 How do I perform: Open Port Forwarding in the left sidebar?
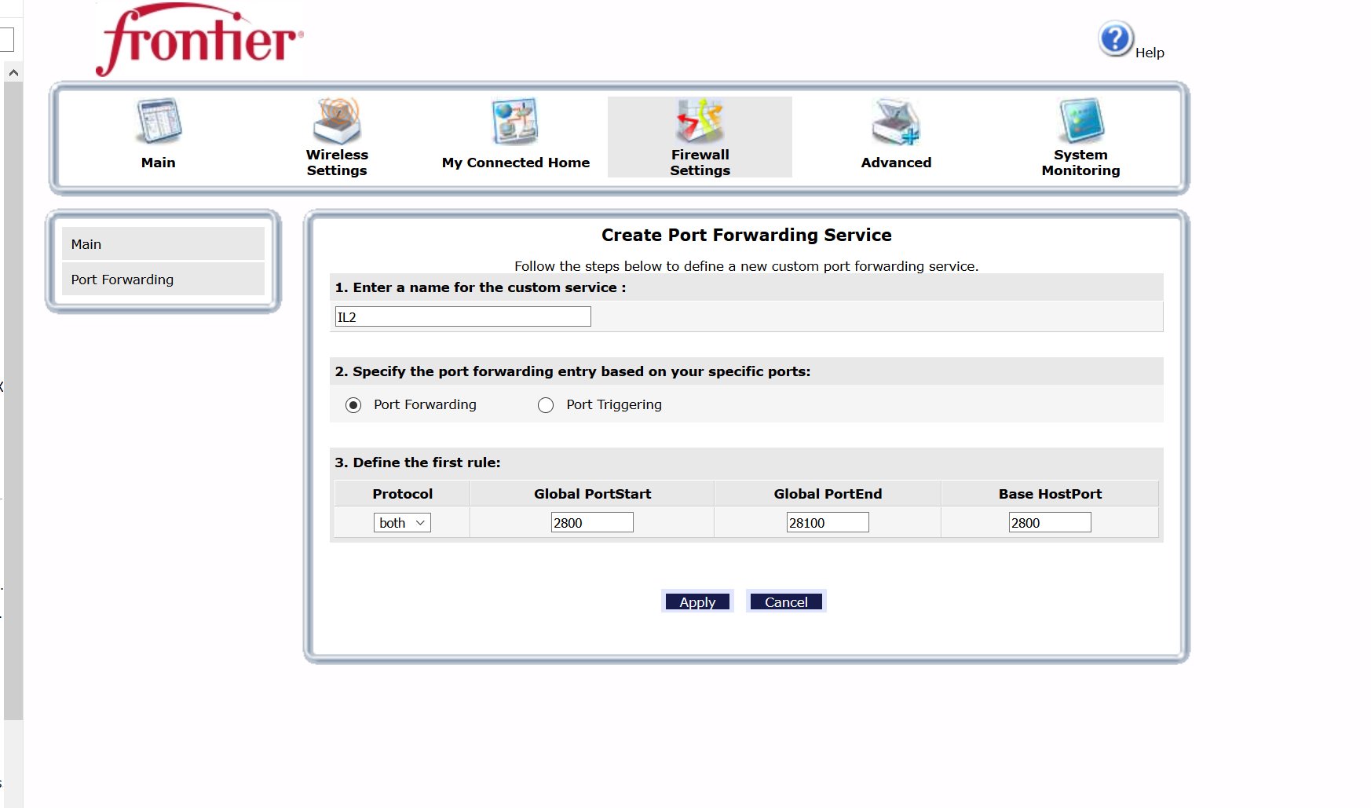coord(163,280)
